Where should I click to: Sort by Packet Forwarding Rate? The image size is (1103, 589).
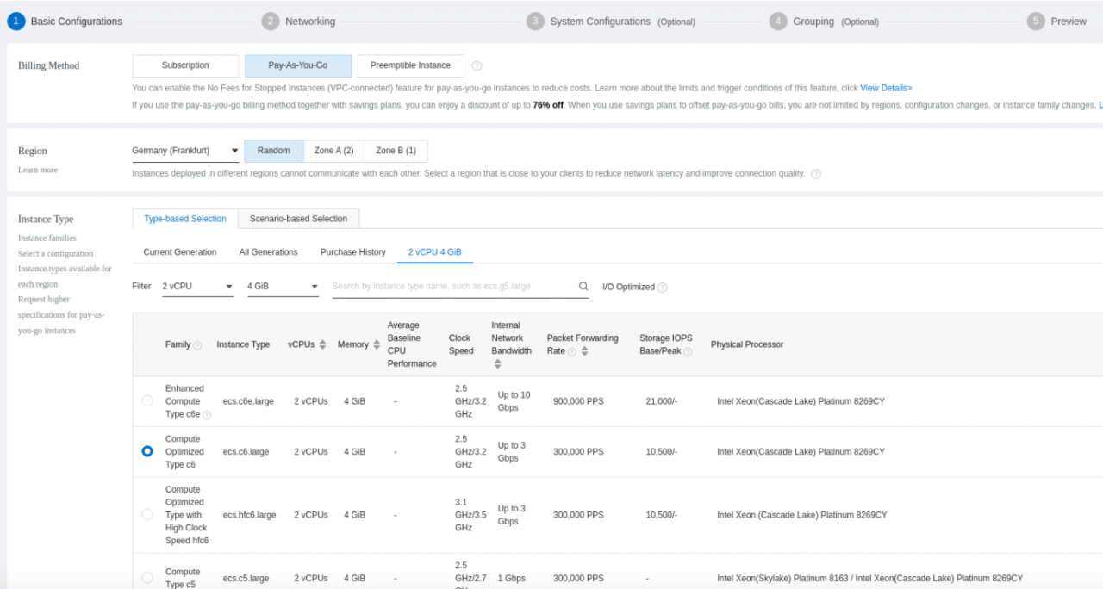(x=584, y=351)
